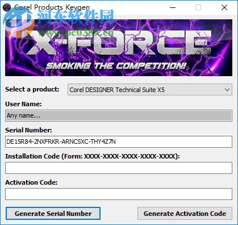Click the Serial Number field
This screenshot has height=225, width=238.
[x=119, y=141]
